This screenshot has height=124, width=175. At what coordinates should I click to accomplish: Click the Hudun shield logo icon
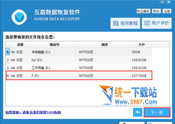(x=19, y=17)
